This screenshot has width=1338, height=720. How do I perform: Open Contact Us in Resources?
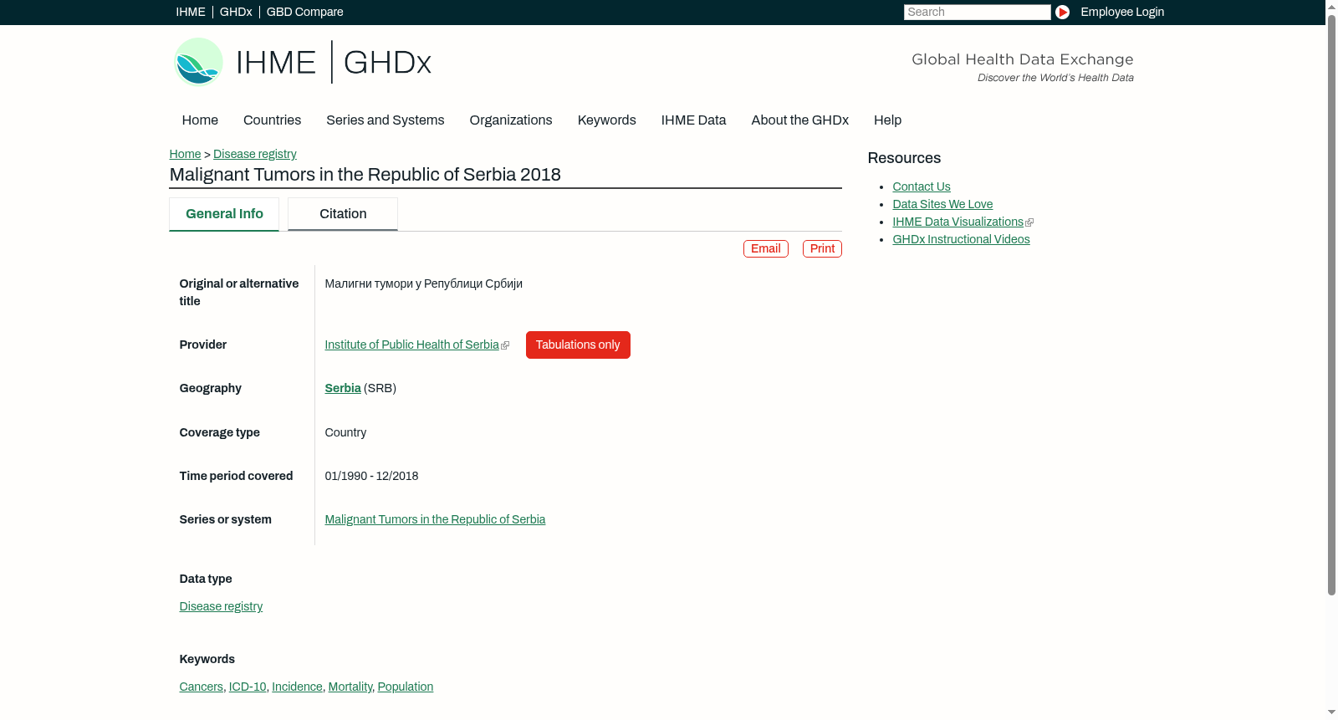coord(922,186)
